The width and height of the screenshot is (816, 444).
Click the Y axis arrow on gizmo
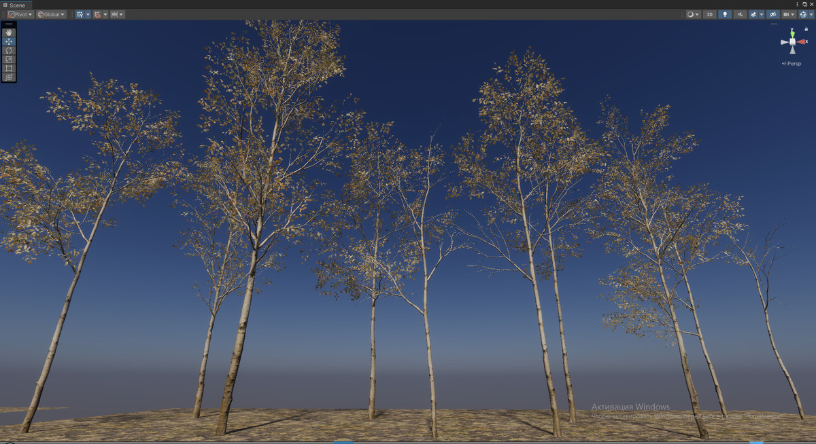pyautogui.click(x=792, y=33)
